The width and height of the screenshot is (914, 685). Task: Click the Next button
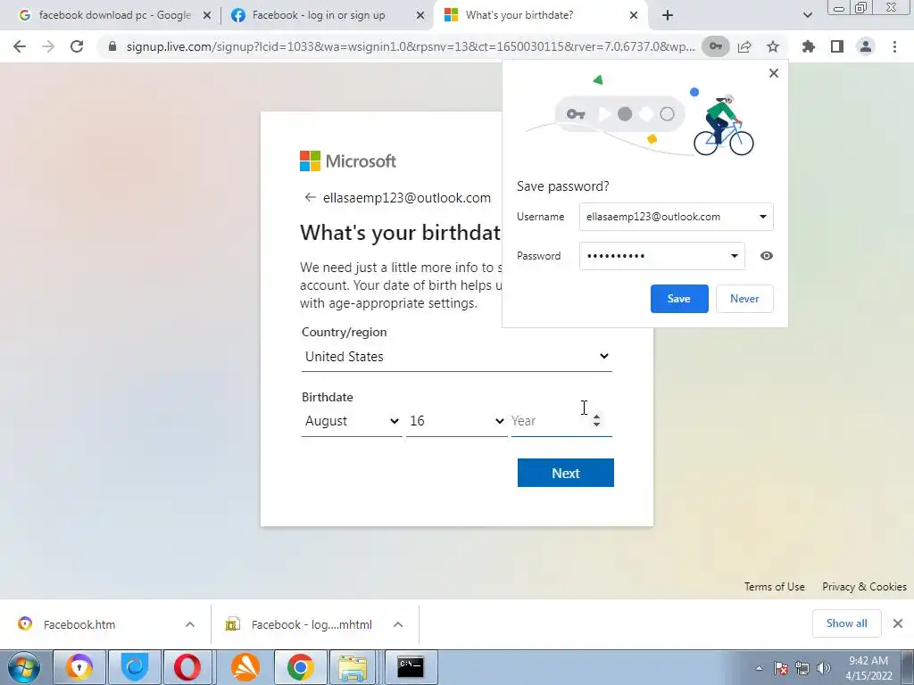[x=565, y=473]
